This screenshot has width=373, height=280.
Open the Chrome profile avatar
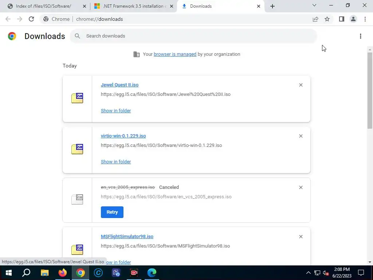tap(353, 19)
